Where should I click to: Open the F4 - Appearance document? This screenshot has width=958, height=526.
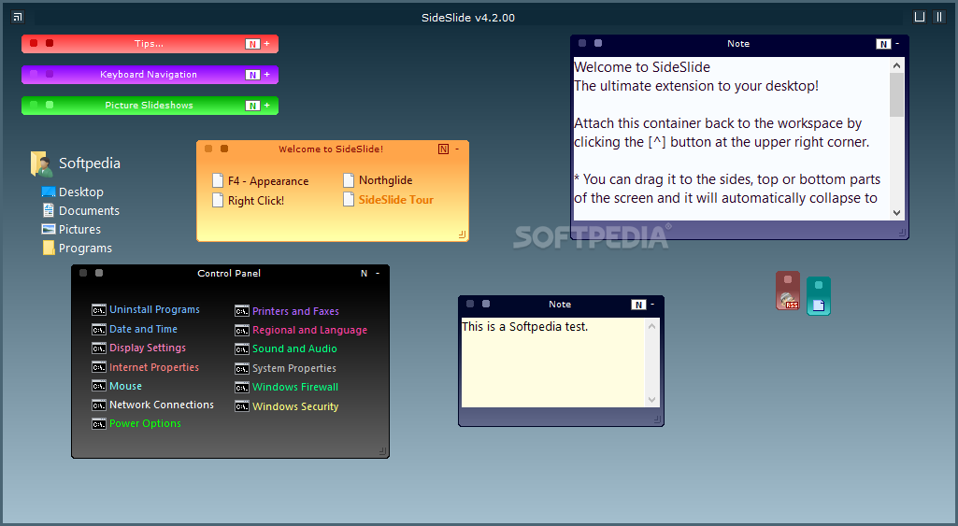(267, 181)
